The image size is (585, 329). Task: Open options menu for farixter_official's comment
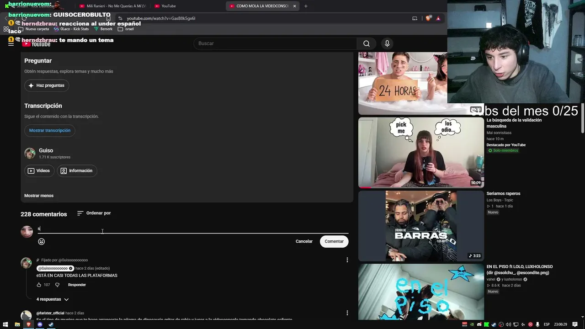tap(347, 313)
